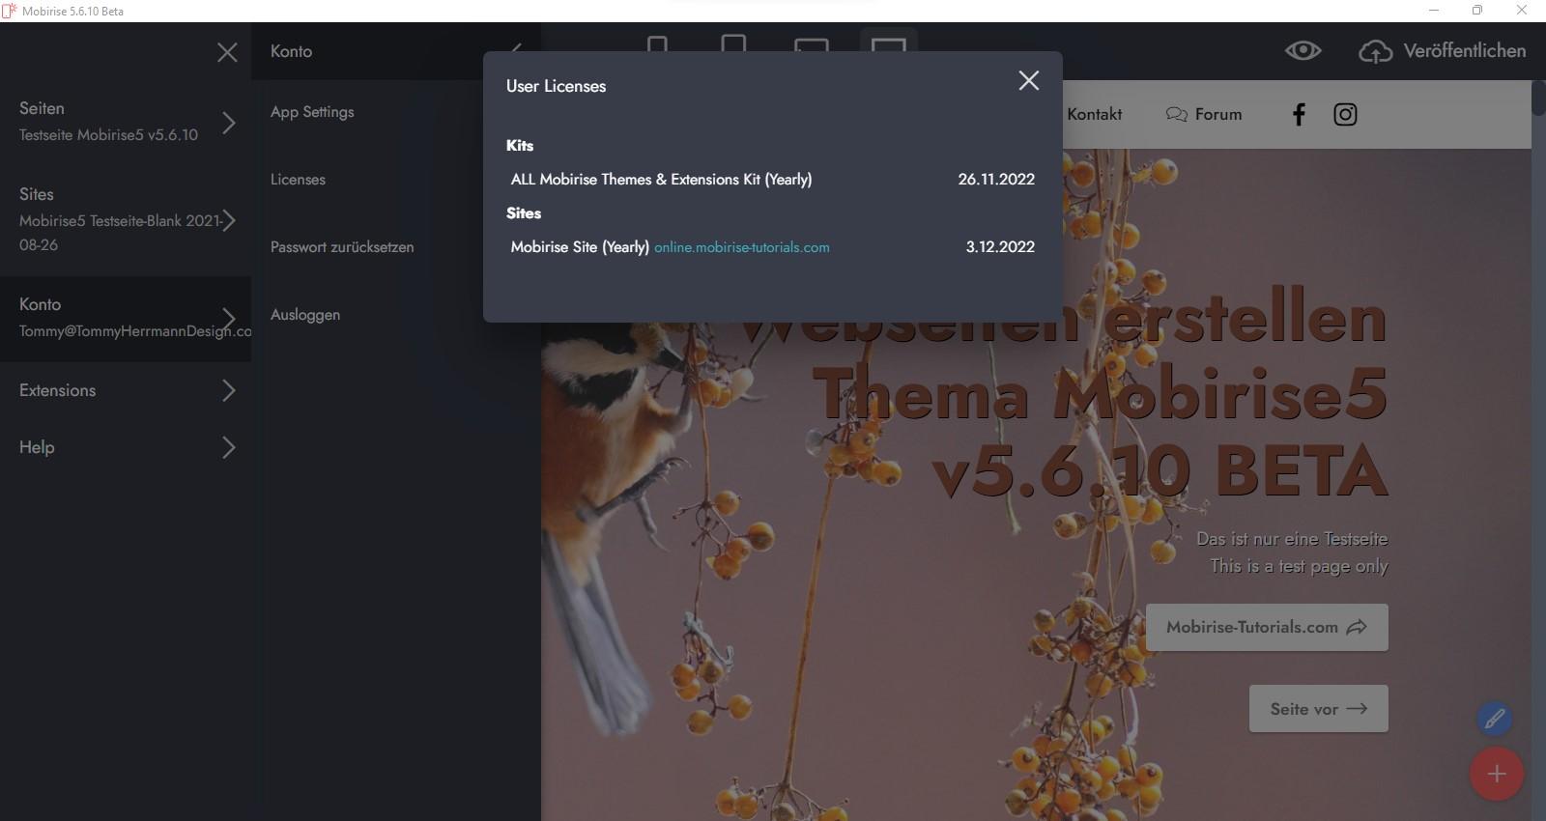Click 'Das ist nur eine Testseite' text
Image resolution: width=1546 pixels, height=821 pixels.
[1292, 539]
